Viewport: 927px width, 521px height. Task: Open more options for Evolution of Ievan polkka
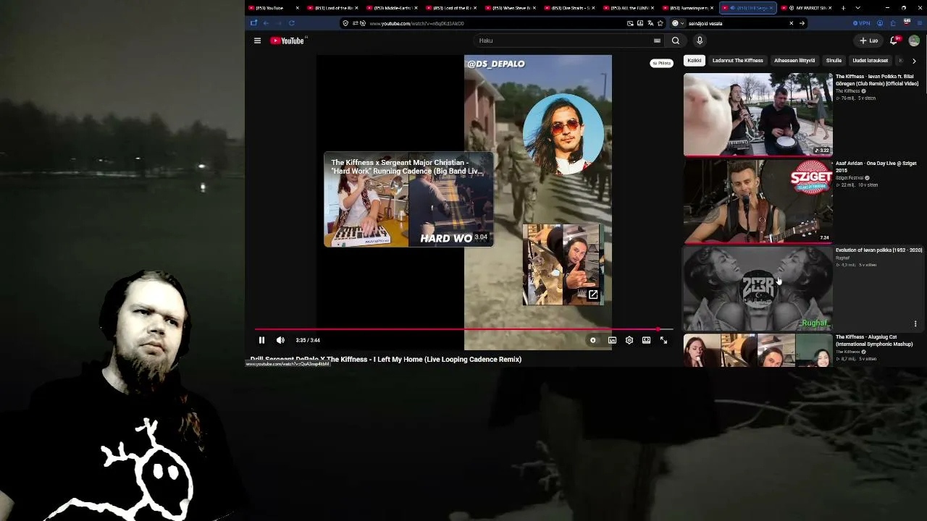pyautogui.click(x=915, y=323)
